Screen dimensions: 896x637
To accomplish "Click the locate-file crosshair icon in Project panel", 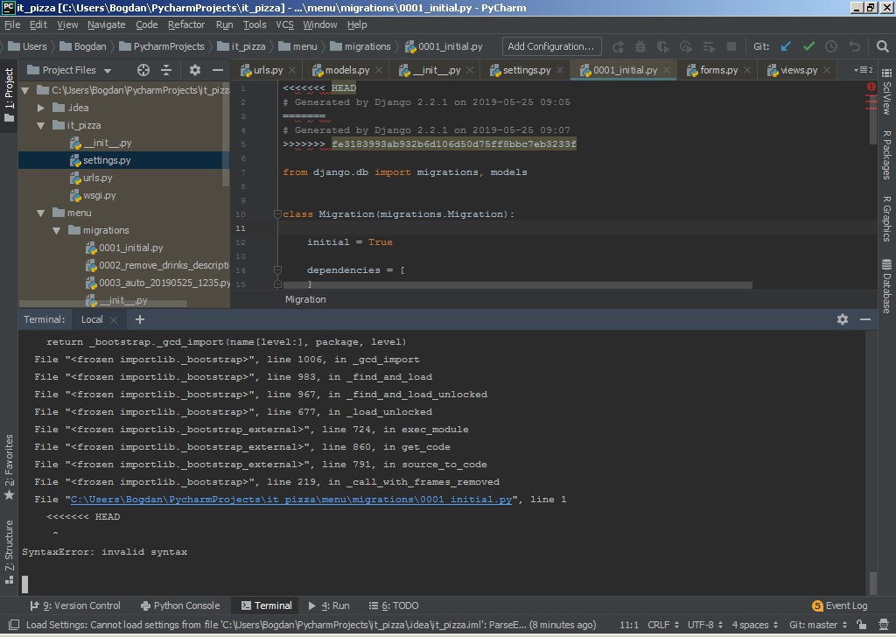I will [x=143, y=70].
